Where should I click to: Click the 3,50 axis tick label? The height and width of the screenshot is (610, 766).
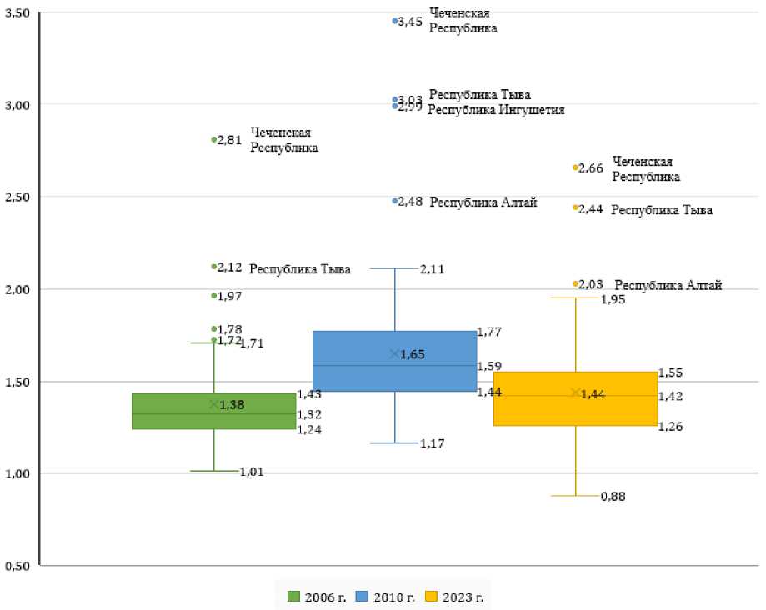pyautogui.click(x=18, y=14)
